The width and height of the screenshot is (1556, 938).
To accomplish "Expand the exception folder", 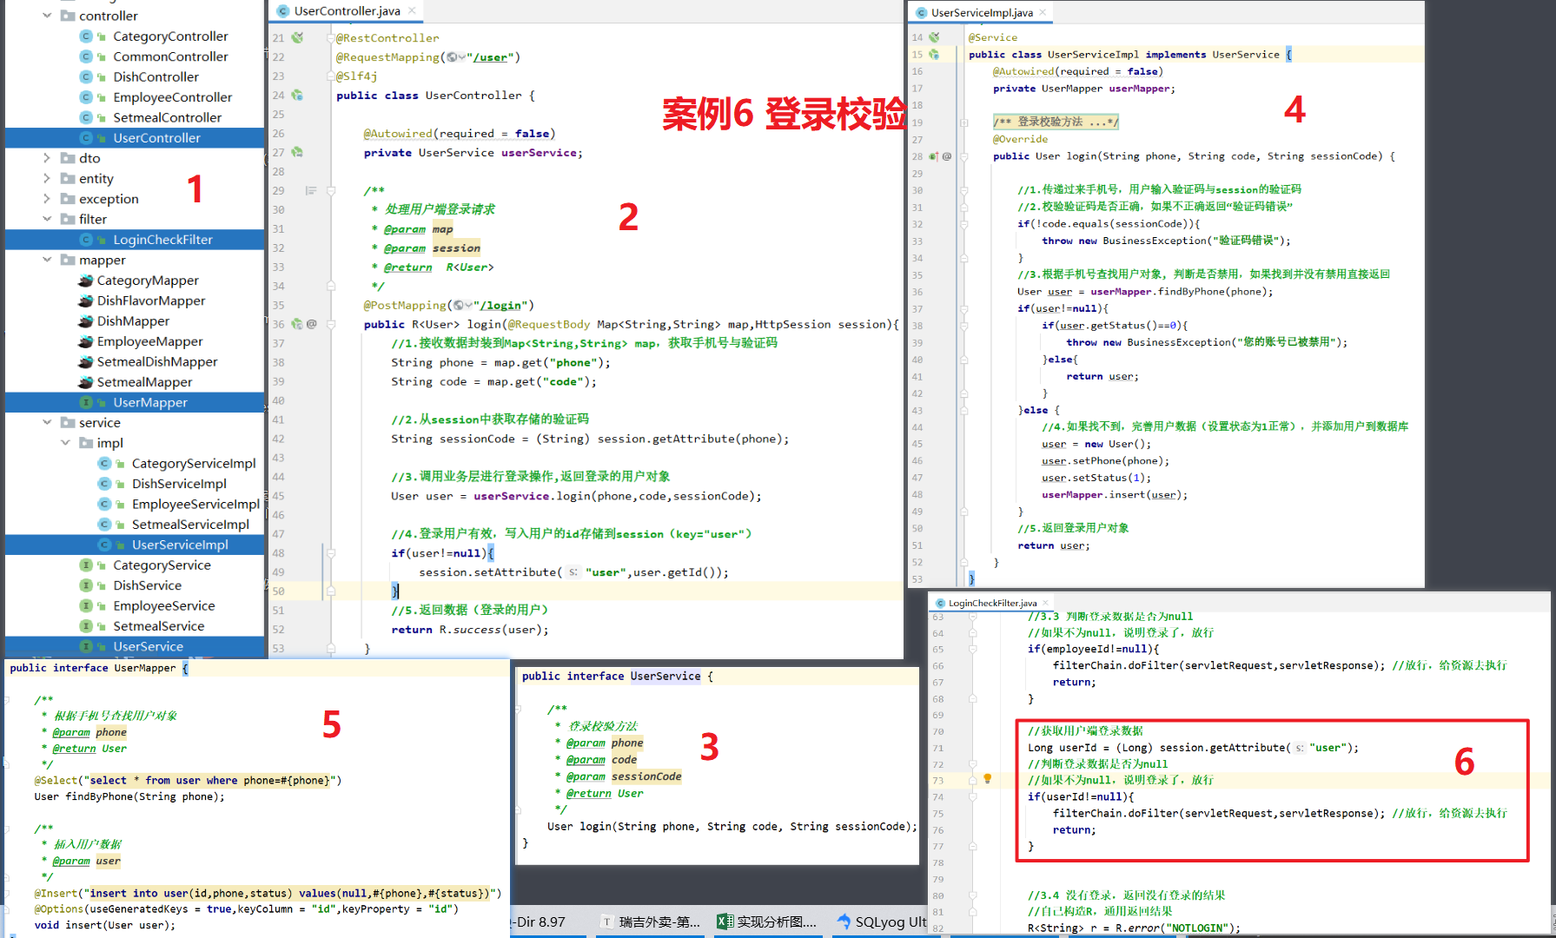I will [47, 199].
